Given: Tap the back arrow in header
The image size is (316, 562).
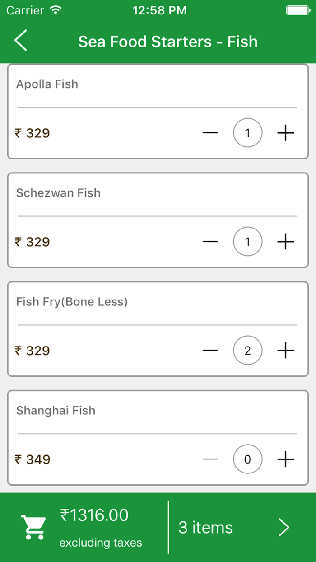Looking at the screenshot, I should (x=21, y=41).
